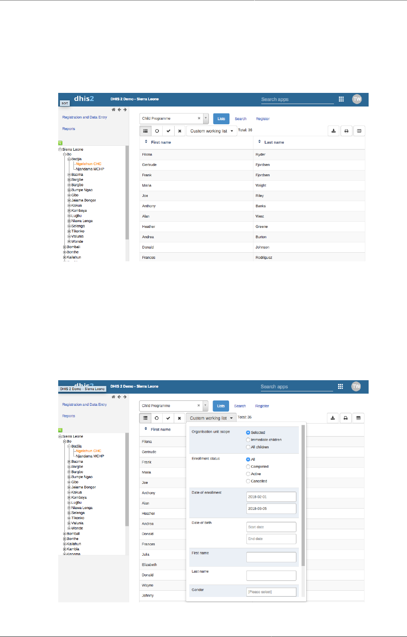Screen dimensions: 407x637
Task: Select 'All children' radio option
Action: pyautogui.click(x=248, y=447)
